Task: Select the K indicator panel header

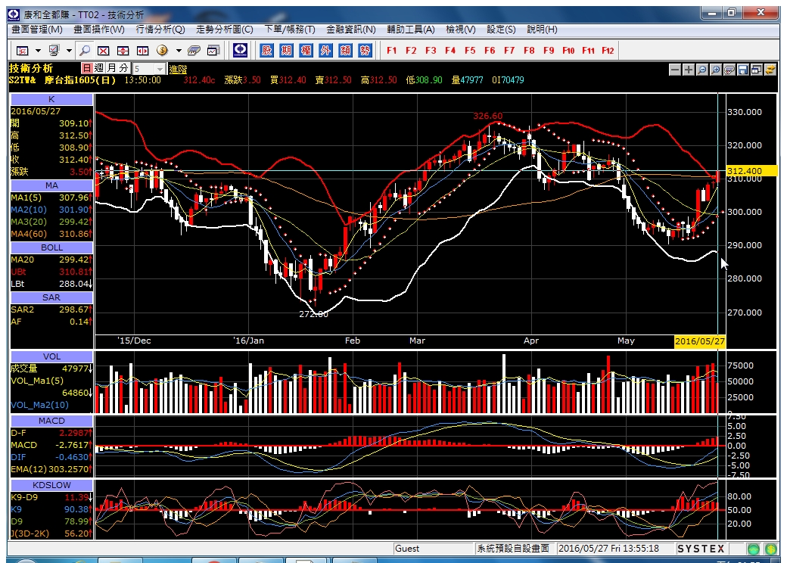Action: [51, 99]
